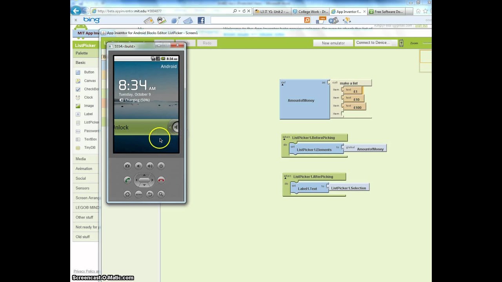Click the emulator home button
This screenshot has width=502, height=282.
[127, 194]
